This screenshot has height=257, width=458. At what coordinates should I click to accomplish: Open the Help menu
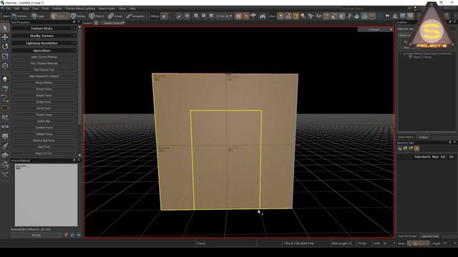pyautogui.click(x=132, y=9)
